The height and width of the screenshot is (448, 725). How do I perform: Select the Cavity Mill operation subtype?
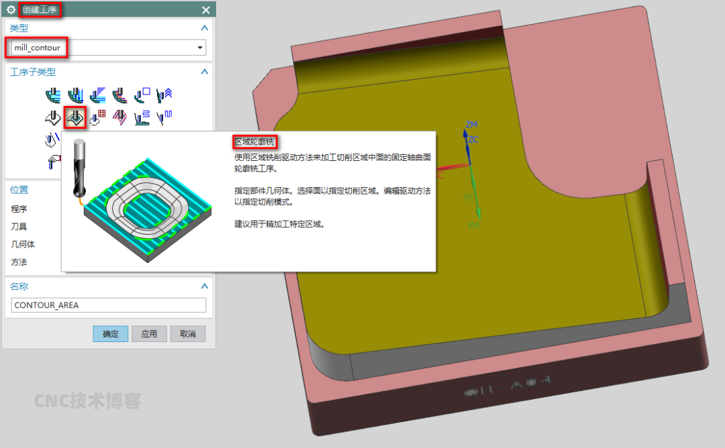coord(52,96)
